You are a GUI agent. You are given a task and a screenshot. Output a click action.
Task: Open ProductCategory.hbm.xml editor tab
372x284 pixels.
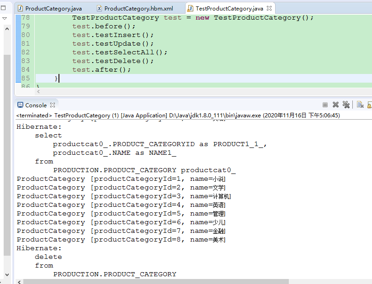(135, 9)
